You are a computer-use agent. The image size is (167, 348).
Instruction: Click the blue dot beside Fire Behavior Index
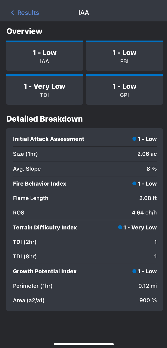tap(134, 184)
